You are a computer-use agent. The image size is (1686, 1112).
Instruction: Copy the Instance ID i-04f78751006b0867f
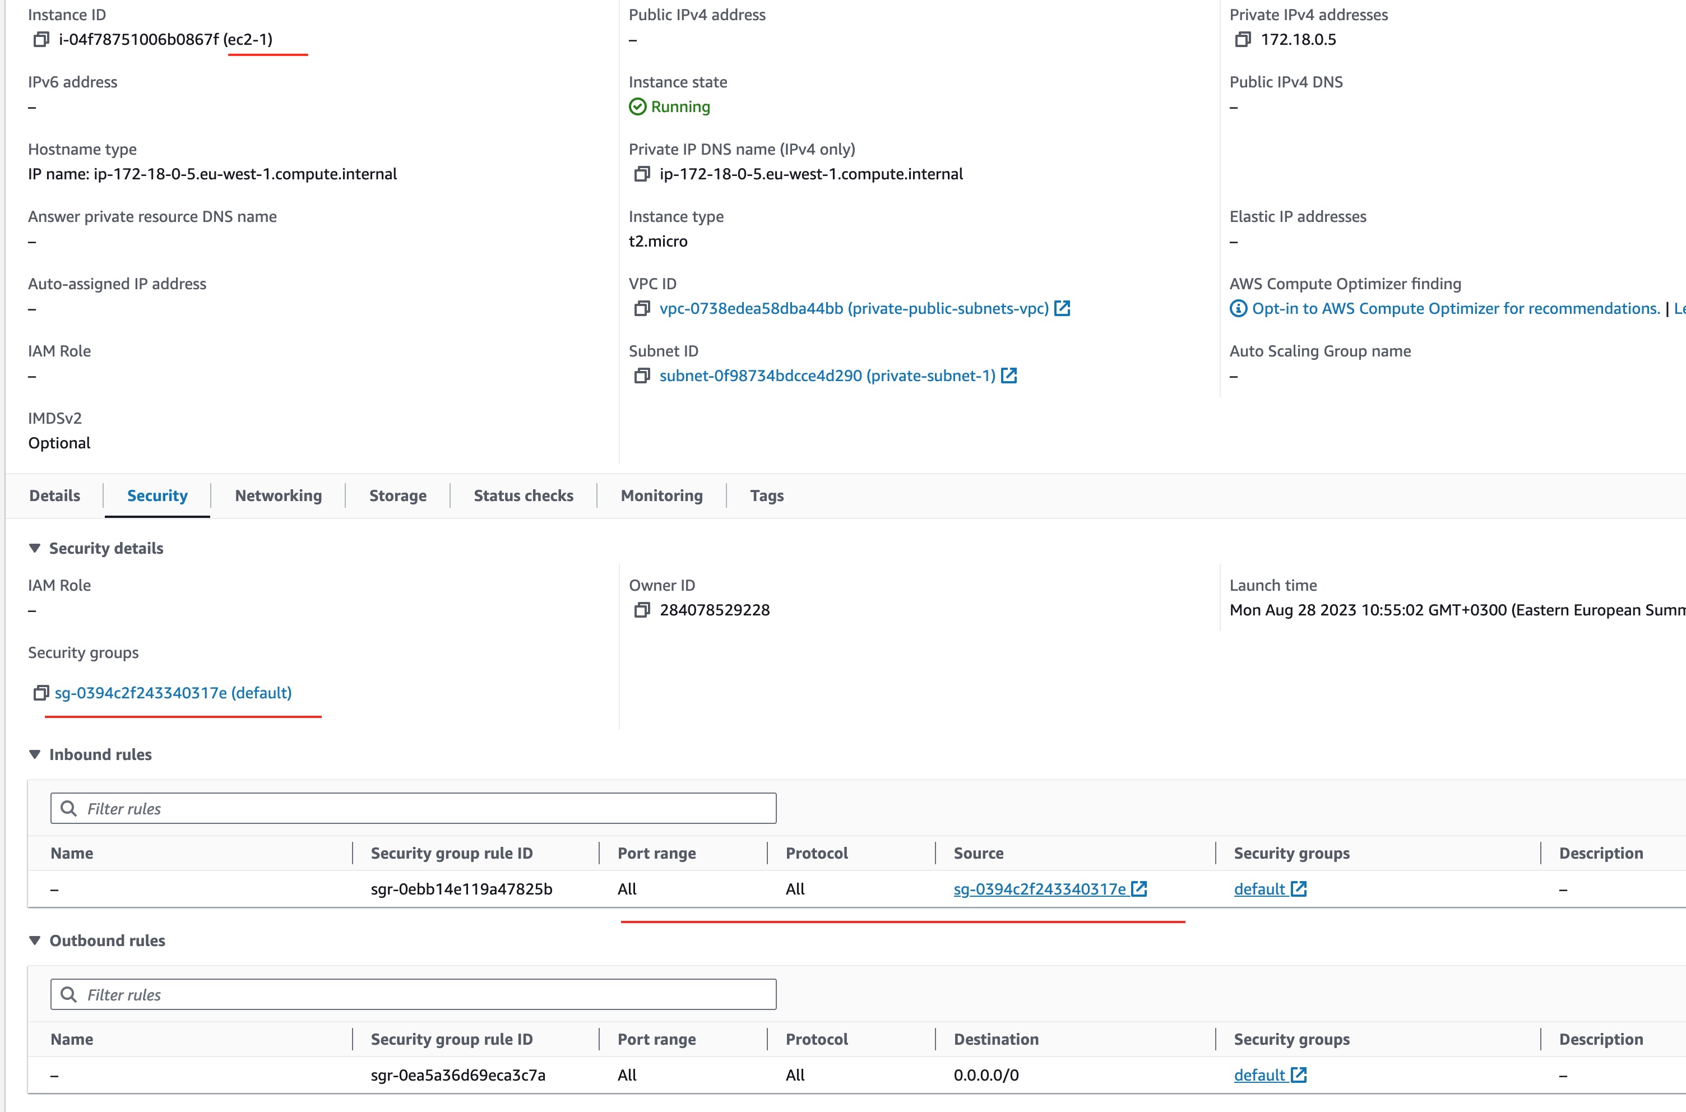click(x=41, y=40)
